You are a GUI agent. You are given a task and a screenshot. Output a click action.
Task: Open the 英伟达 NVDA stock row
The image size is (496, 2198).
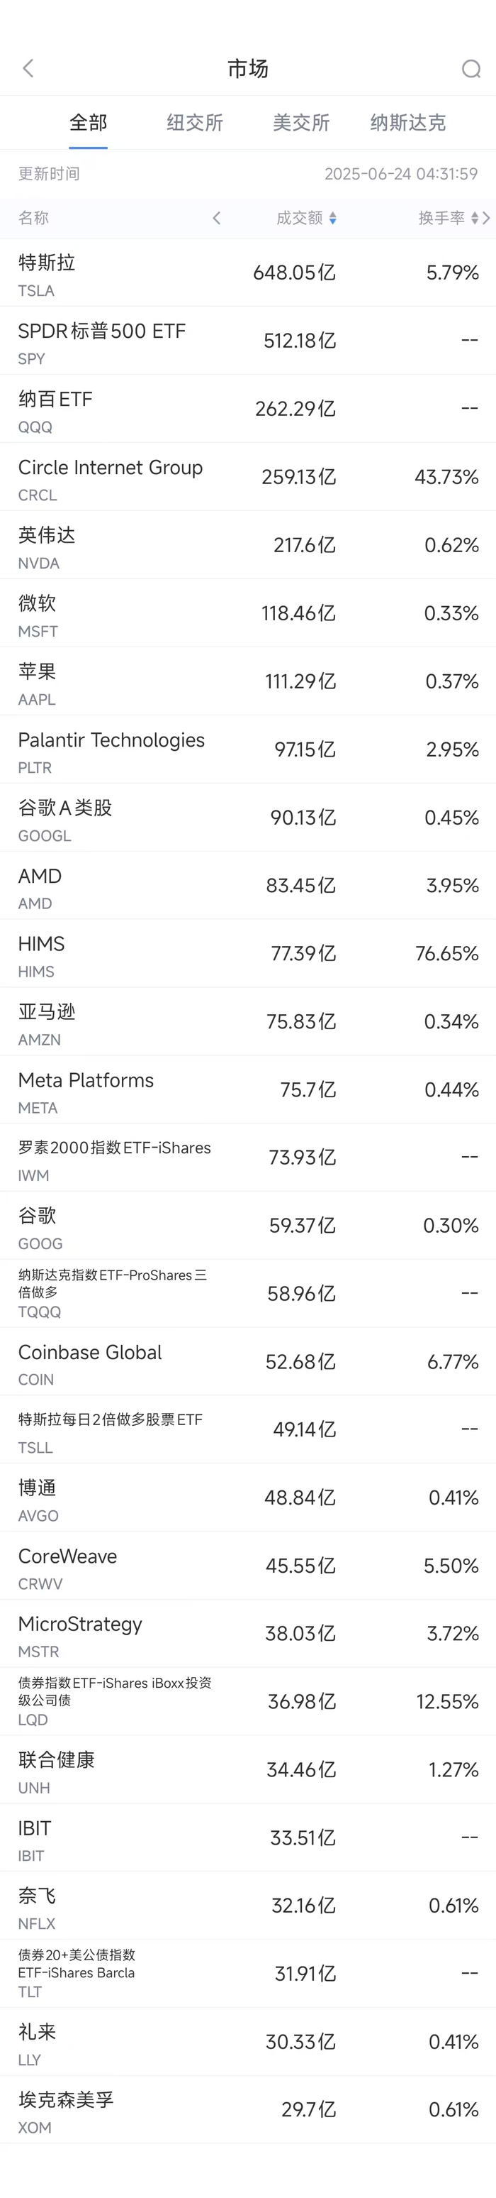(247, 545)
